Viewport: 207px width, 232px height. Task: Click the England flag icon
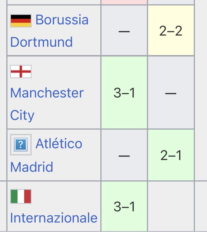[x=21, y=72]
